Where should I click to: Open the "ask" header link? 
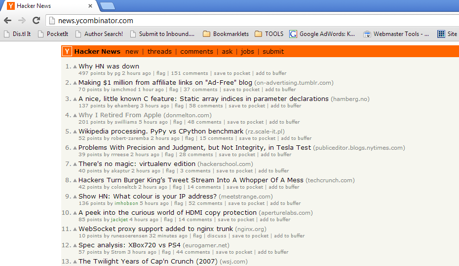pyautogui.click(x=227, y=51)
